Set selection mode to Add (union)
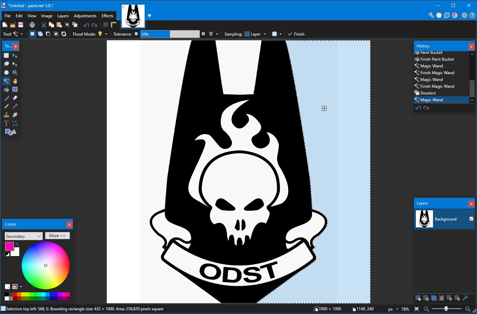 (40, 34)
